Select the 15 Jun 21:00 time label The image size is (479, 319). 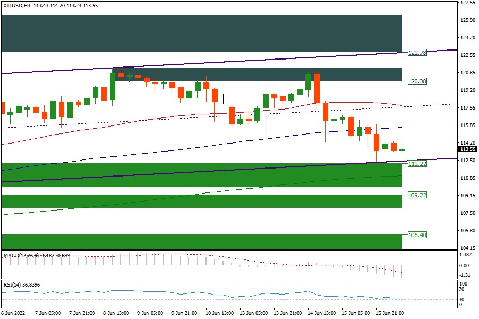389,313
